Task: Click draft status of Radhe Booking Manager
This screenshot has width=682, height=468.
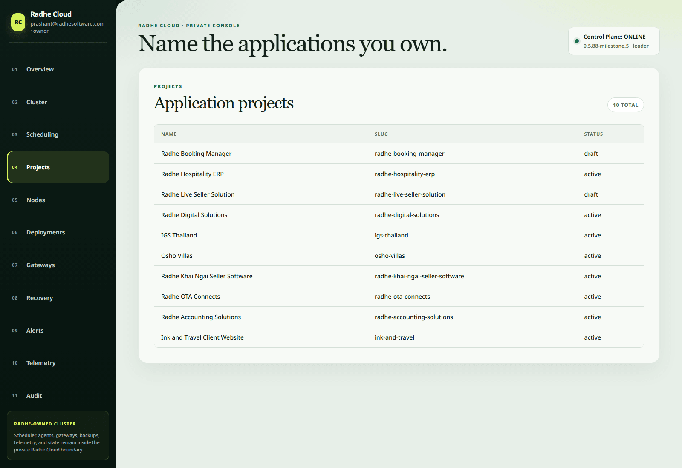Action: pos(591,154)
